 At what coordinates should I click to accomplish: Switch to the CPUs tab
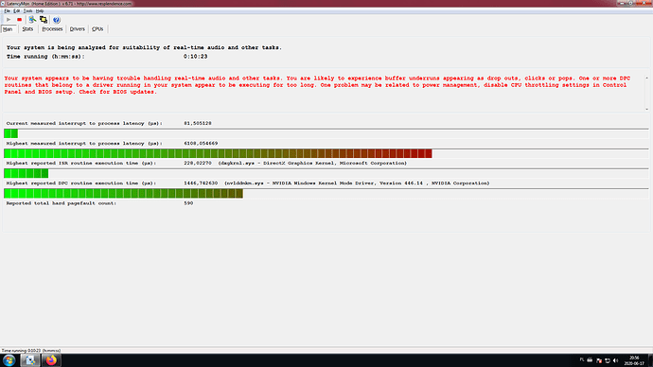(97, 28)
